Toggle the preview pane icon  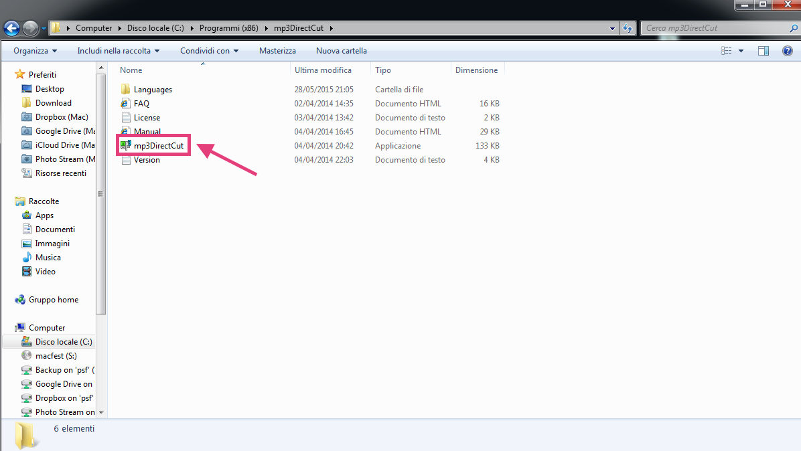(x=763, y=50)
